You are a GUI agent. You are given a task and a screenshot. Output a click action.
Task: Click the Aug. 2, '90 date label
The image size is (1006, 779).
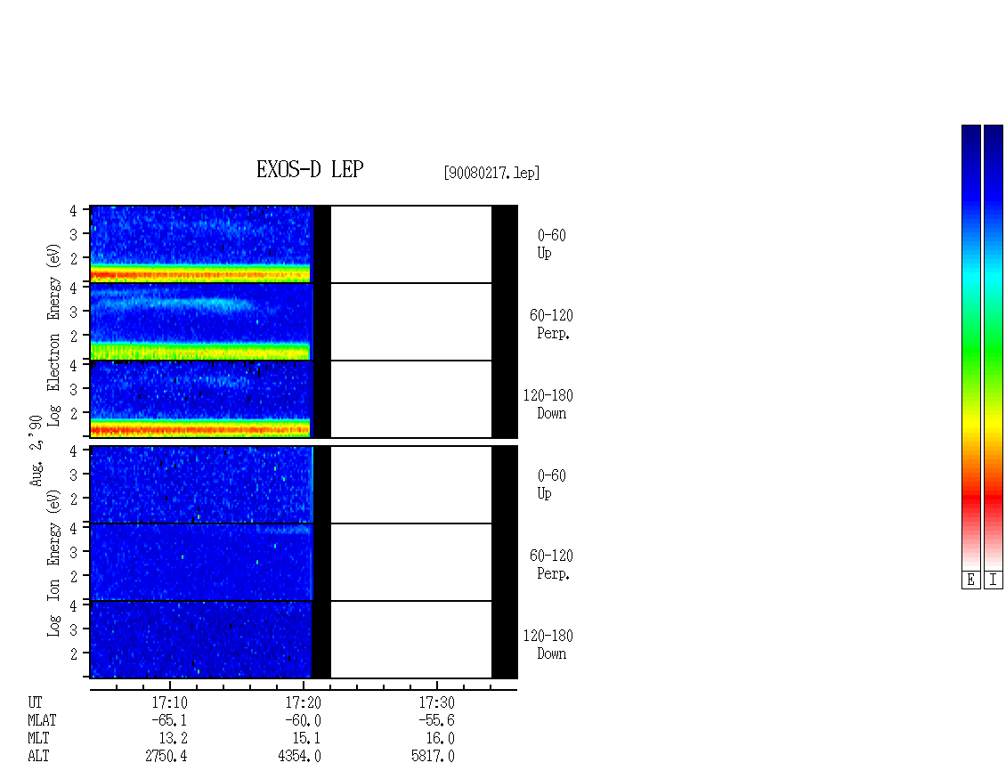pos(36,450)
